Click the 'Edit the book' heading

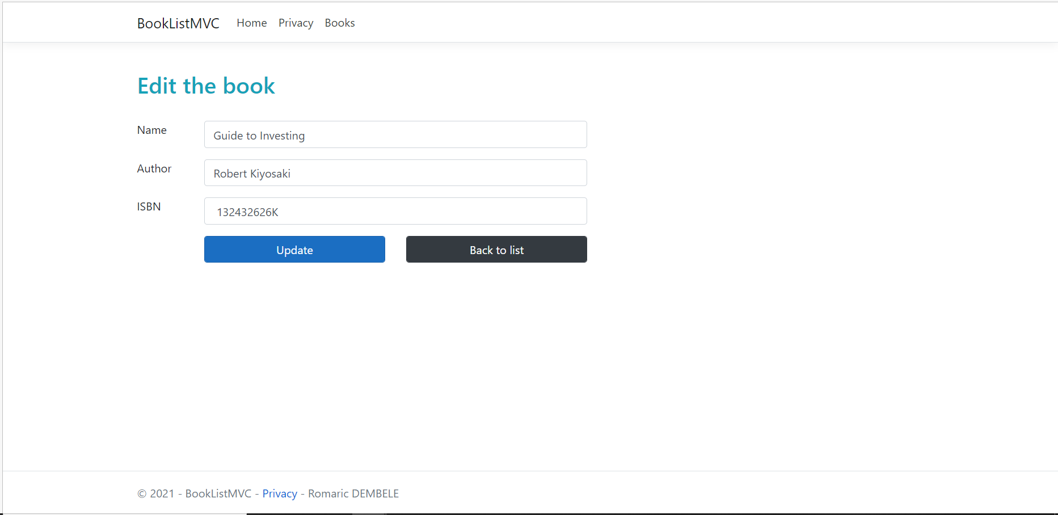pyautogui.click(x=206, y=86)
